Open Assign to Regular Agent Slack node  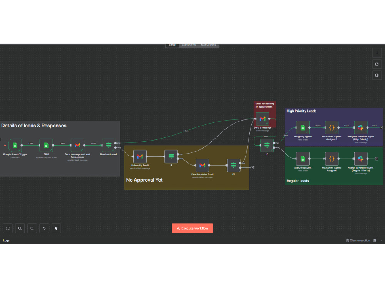point(361,159)
